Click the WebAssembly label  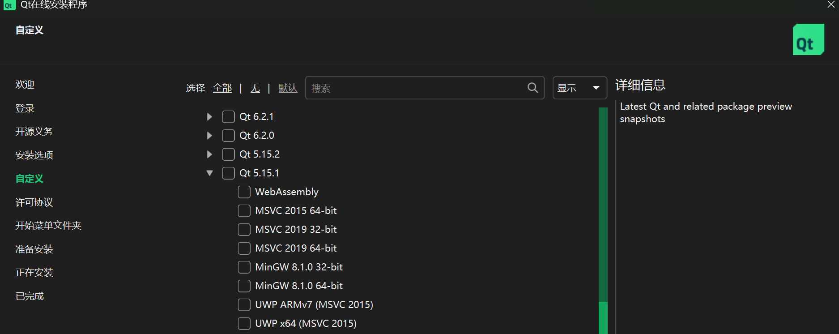tap(287, 192)
